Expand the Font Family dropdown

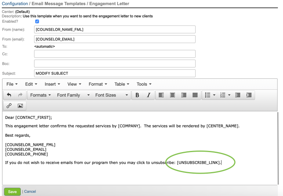(73, 95)
